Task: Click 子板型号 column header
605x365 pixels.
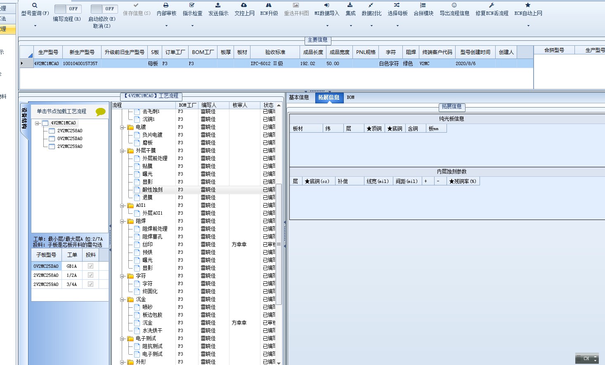Action: click(46, 255)
